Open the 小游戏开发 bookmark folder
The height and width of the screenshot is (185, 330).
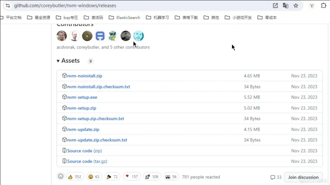238,18
